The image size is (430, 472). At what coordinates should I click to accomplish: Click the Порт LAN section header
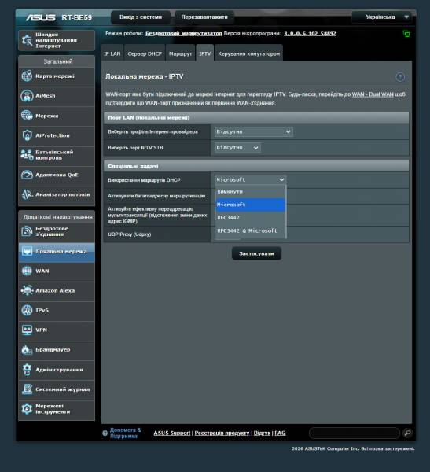pyautogui.click(x=256, y=118)
